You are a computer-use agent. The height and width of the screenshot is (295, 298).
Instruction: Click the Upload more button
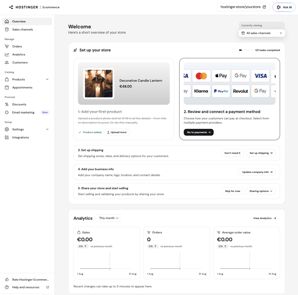click(x=117, y=133)
